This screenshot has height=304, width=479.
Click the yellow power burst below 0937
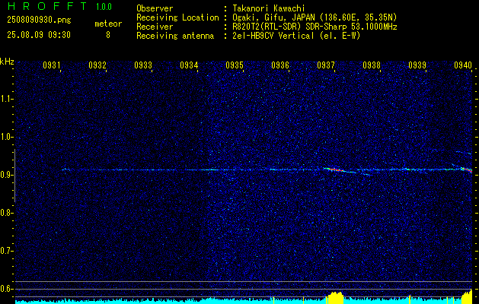(x=335, y=298)
